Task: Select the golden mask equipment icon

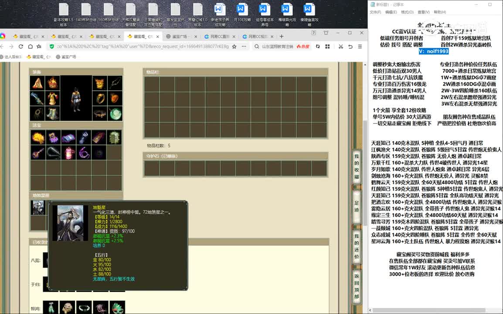Action: pyautogui.click(x=100, y=83)
